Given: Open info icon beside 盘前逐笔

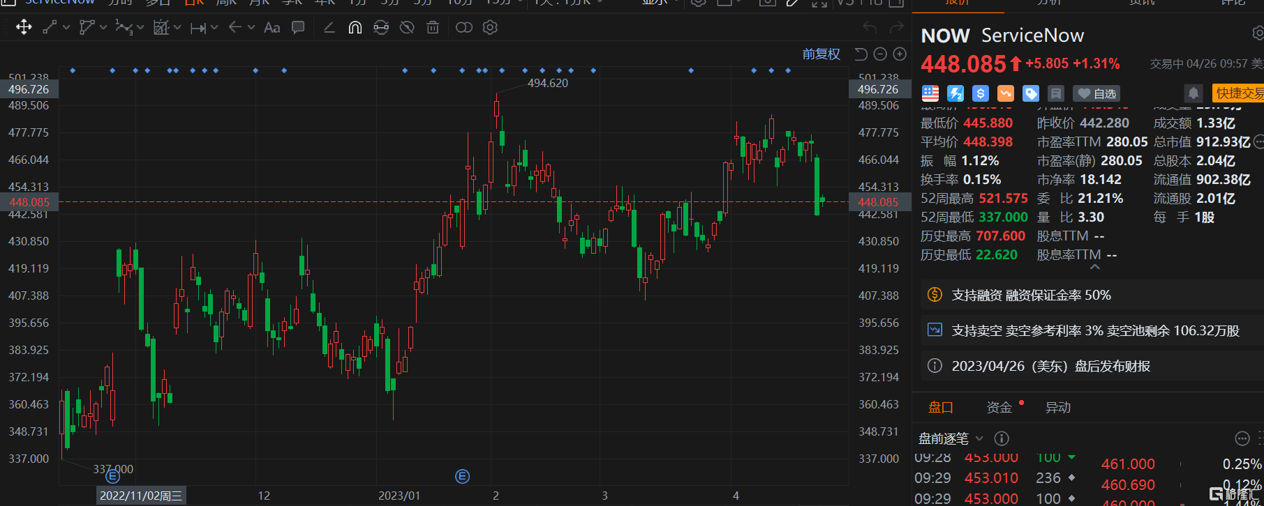Looking at the screenshot, I should [1002, 438].
